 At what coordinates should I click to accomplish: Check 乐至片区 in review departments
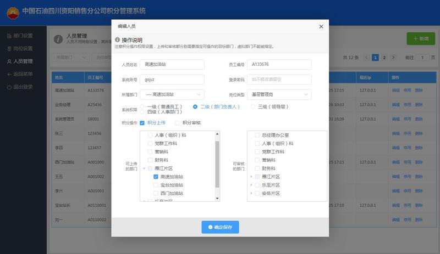257,185
